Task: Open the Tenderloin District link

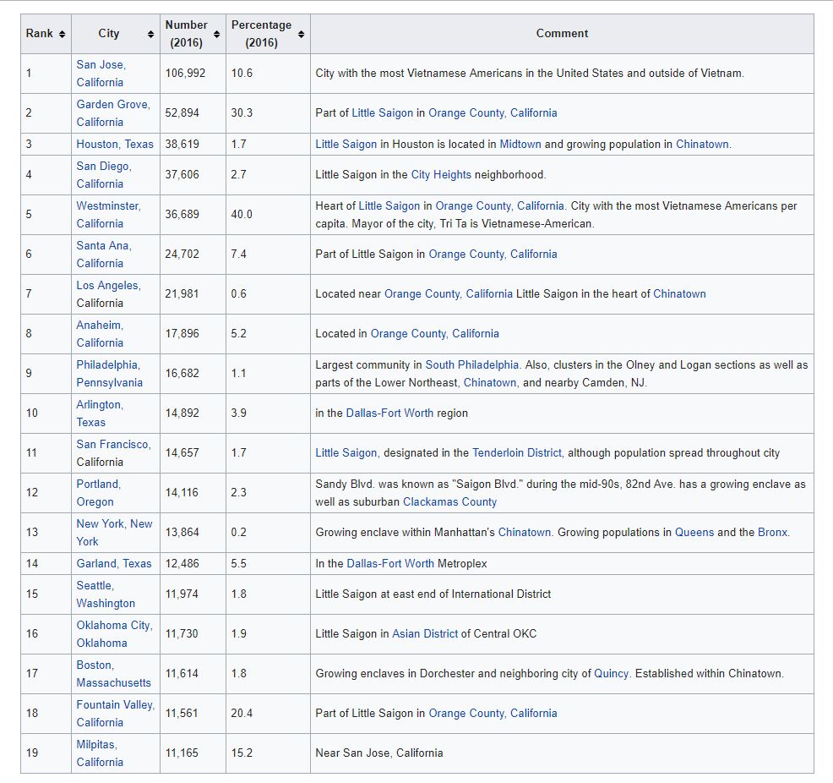Action: [516, 453]
